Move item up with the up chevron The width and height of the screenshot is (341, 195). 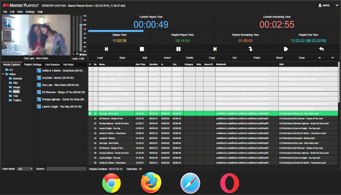coord(320,58)
